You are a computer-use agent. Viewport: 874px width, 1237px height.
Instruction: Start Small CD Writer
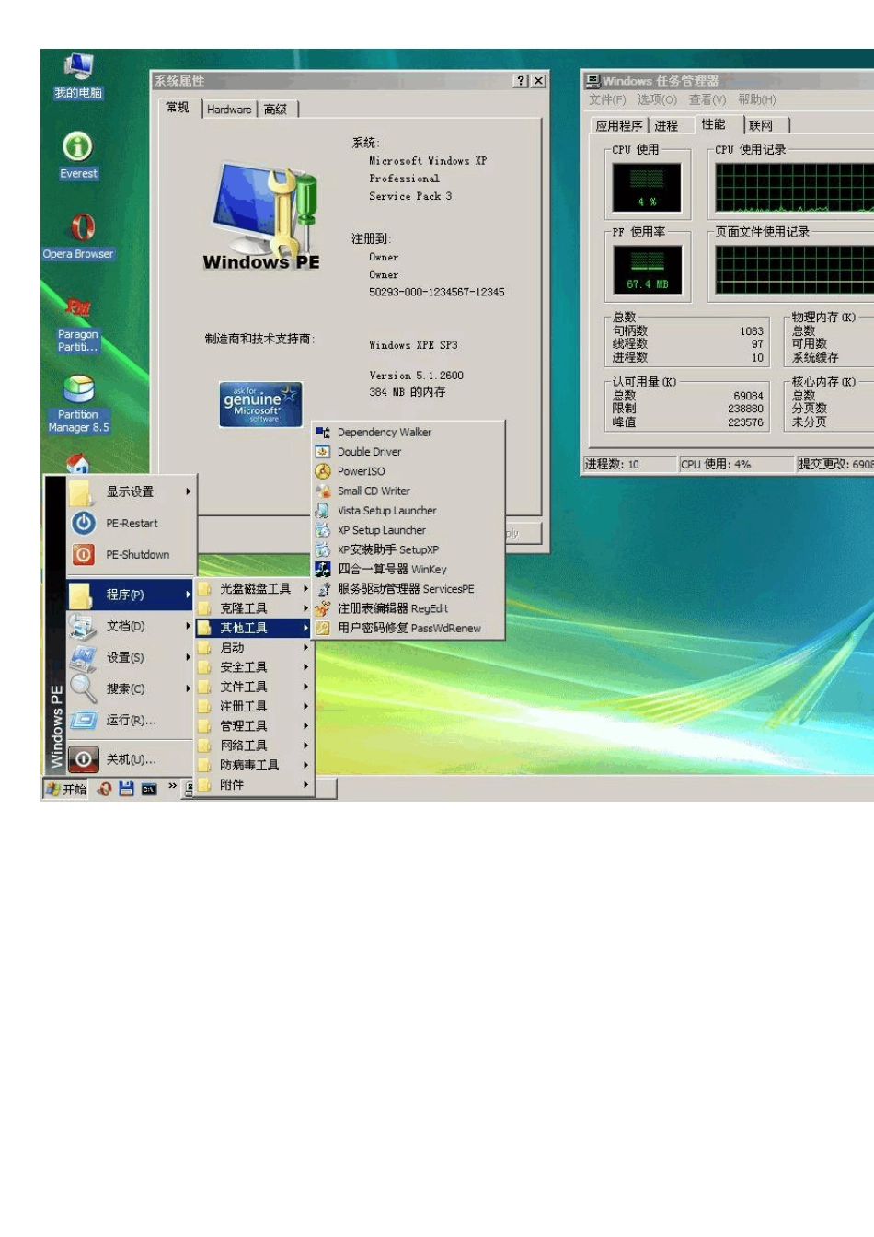coord(408,491)
